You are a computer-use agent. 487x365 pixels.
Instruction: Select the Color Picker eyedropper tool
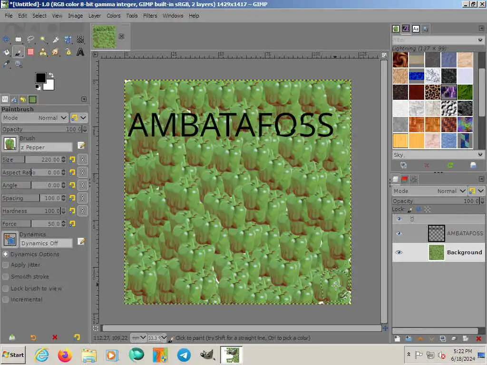coord(6,64)
